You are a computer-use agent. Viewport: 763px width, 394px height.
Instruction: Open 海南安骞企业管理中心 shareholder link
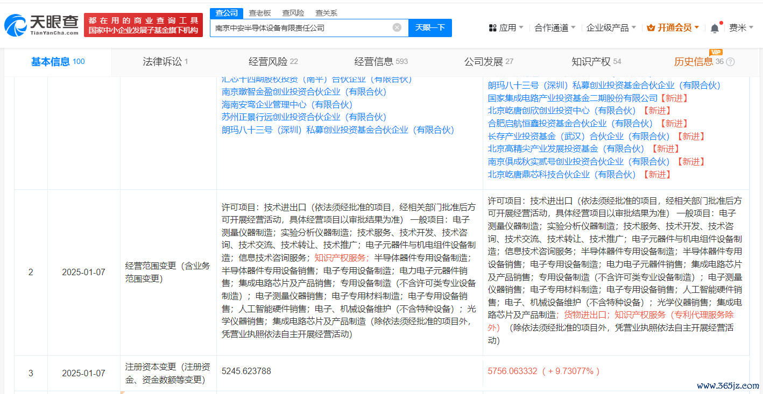287,104
